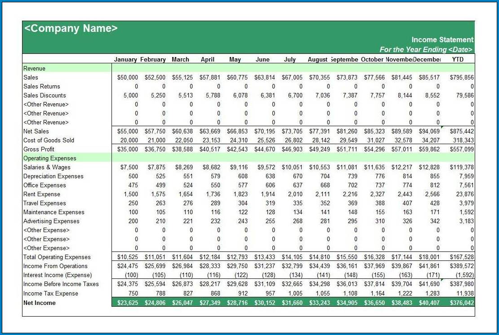Select YTD Sales total $795,856

pyautogui.click(x=462, y=77)
